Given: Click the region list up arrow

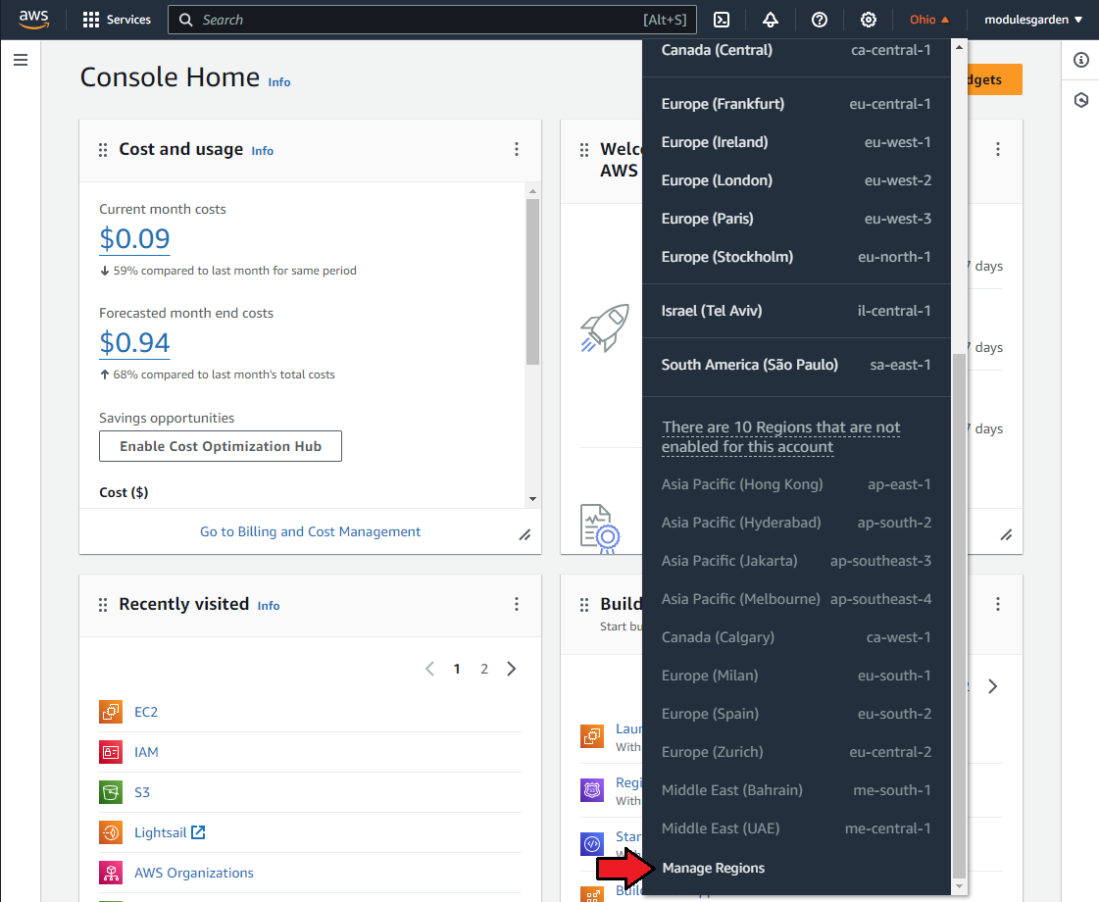Looking at the screenshot, I should pos(959,47).
